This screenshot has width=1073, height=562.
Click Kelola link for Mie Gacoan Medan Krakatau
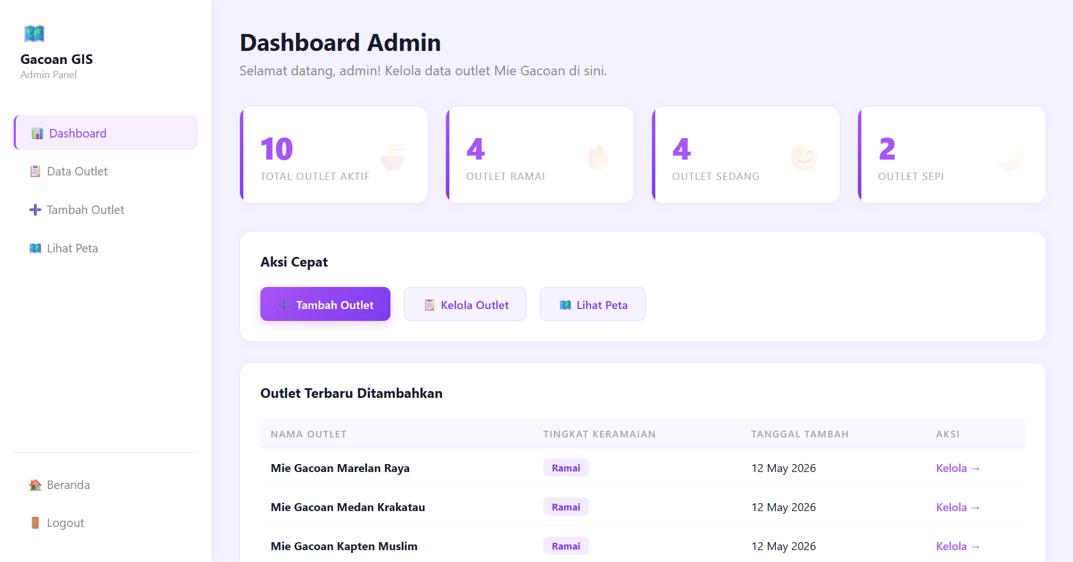tap(958, 507)
